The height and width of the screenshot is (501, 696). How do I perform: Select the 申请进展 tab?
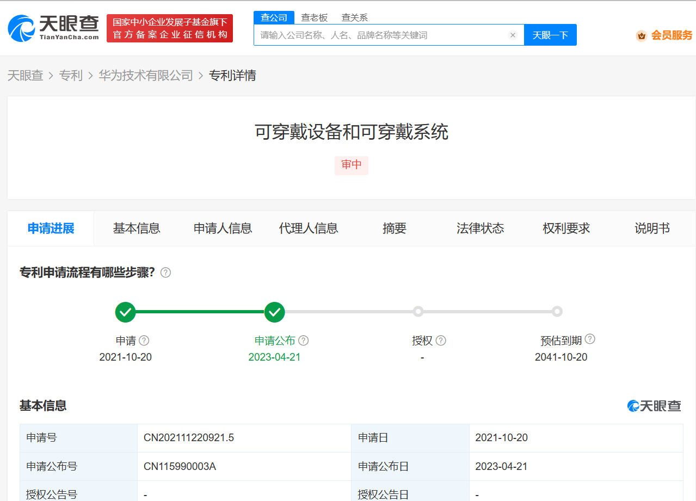pos(51,228)
